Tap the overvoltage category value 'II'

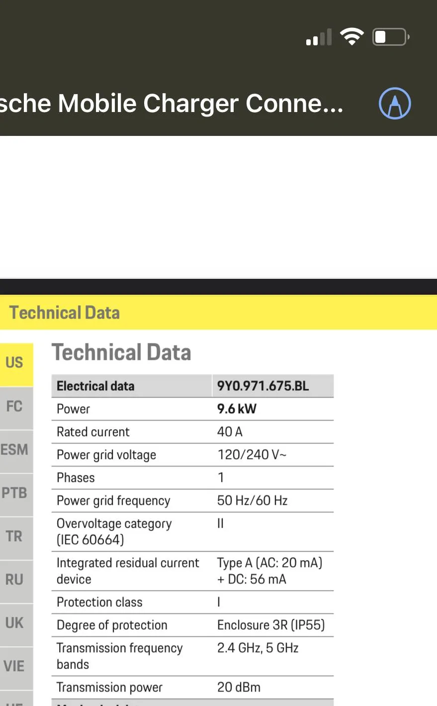click(x=220, y=524)
